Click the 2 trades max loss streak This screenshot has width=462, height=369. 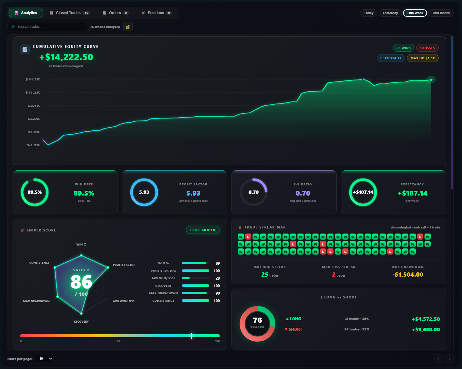pos(339,275)
